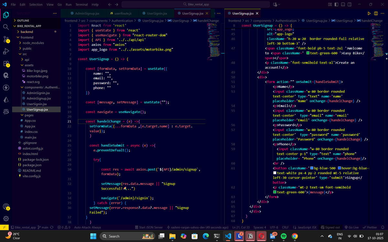
Task: Close the UserSignup.jsx tab in right group
Action: (257, 14)
